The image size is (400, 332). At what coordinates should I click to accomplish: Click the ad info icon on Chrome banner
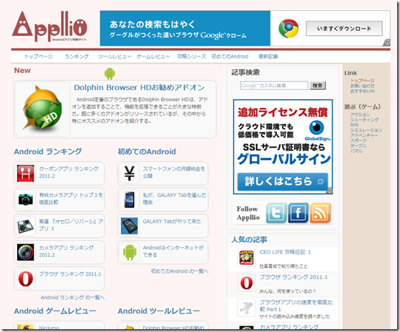387,43
